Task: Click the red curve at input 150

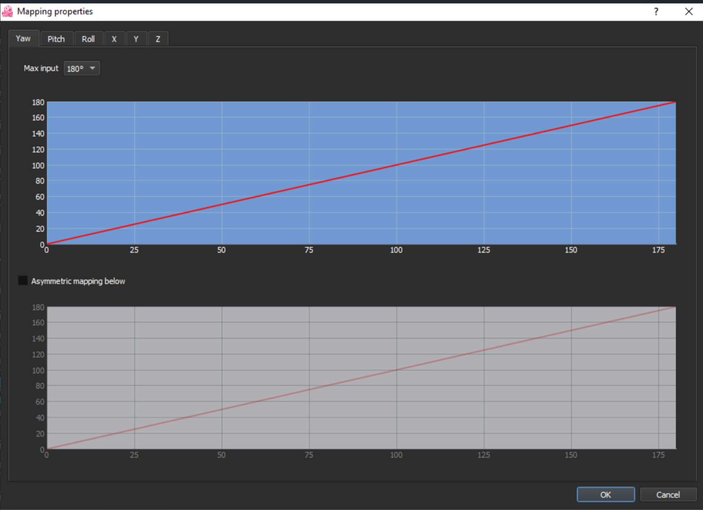Action: 571,125
